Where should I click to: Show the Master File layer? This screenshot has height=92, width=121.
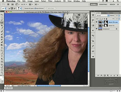pos(96,25)
